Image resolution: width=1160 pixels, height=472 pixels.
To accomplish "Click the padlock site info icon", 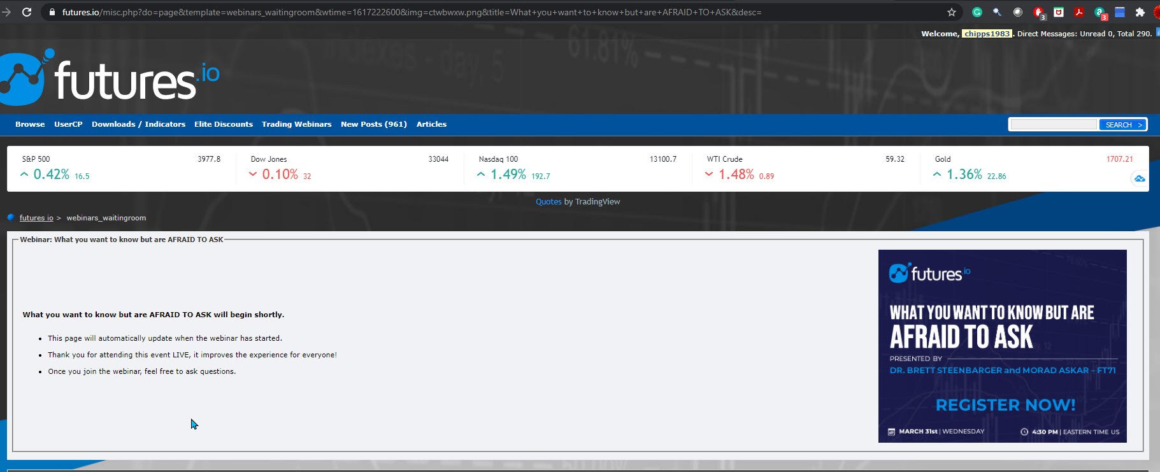I will (52, 12).
